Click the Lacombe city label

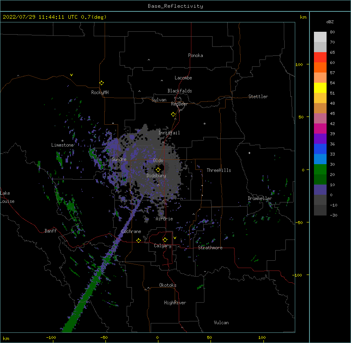click(x=183, y=78)
